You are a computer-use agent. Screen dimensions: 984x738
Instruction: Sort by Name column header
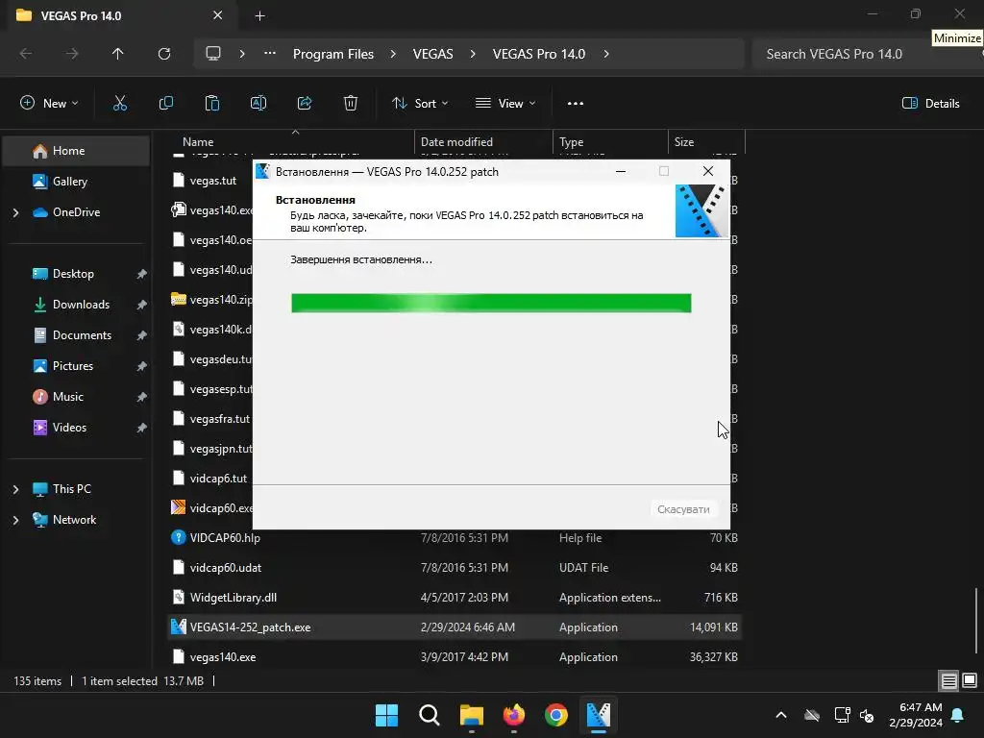point(198,142)
